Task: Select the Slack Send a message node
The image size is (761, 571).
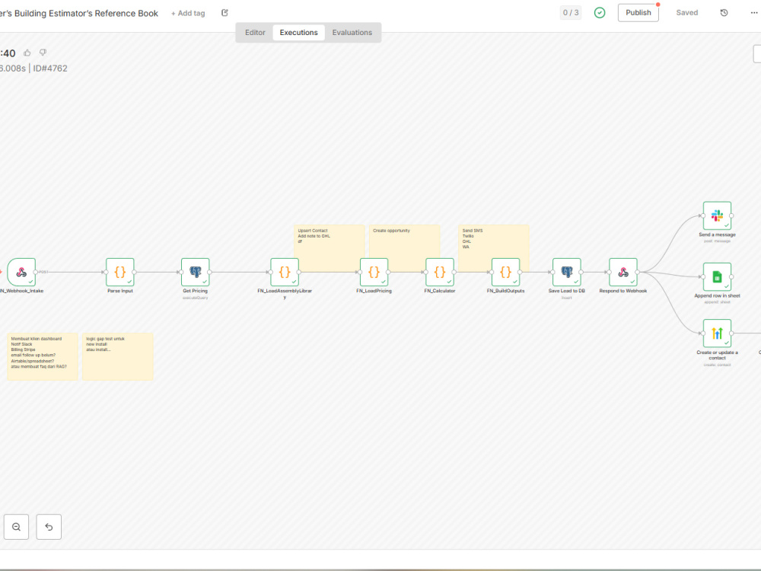Action: [x=718, y=215]
